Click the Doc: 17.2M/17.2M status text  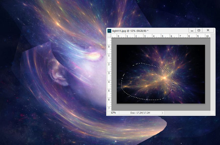[140, 113]
